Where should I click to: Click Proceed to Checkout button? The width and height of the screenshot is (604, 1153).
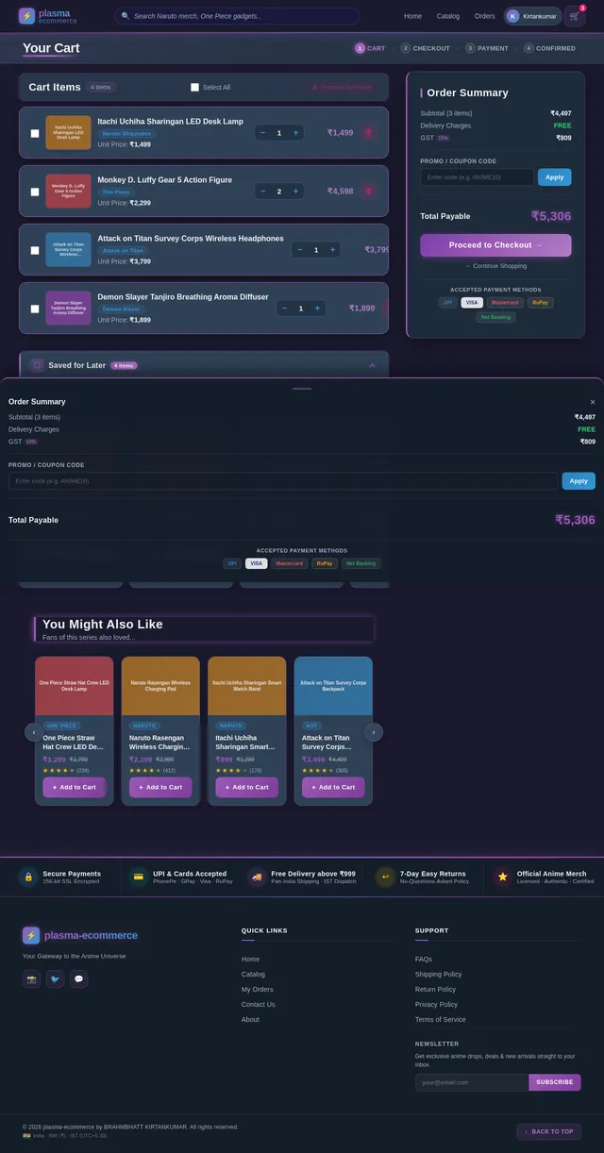click(495, 245)
